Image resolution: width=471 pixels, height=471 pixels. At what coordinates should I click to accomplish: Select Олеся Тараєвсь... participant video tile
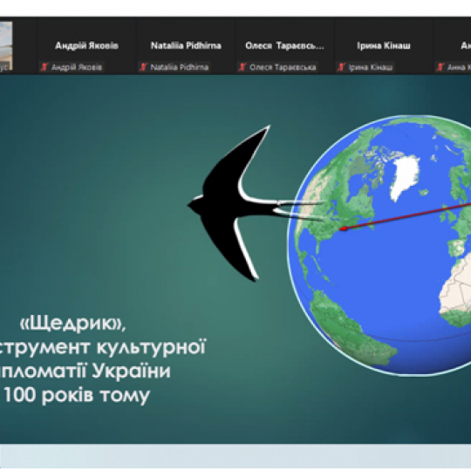pos(284,45)
